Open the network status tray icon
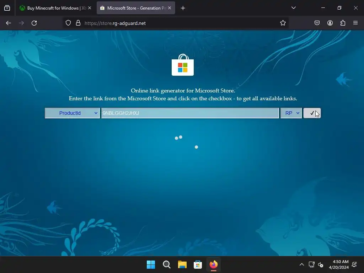The image size is (364, 273). click(x=311, y=264)
